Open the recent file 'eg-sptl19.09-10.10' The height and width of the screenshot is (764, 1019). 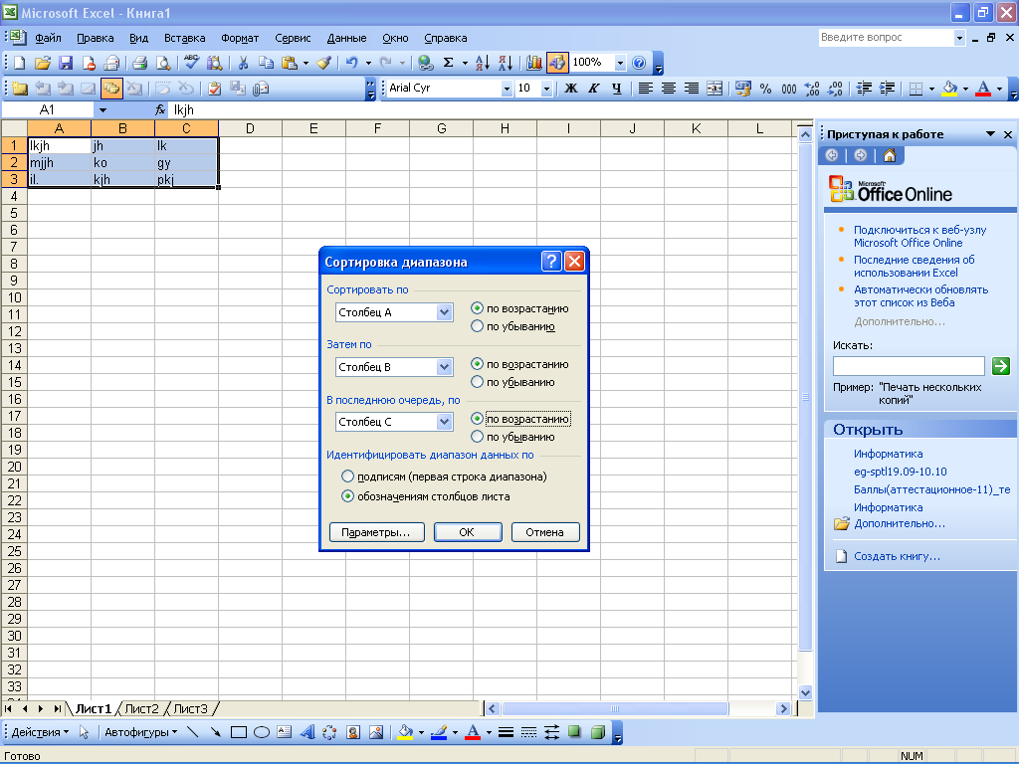(x=900, y=472)
